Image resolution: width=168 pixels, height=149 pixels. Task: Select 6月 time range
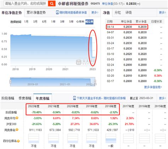(44, 22)
